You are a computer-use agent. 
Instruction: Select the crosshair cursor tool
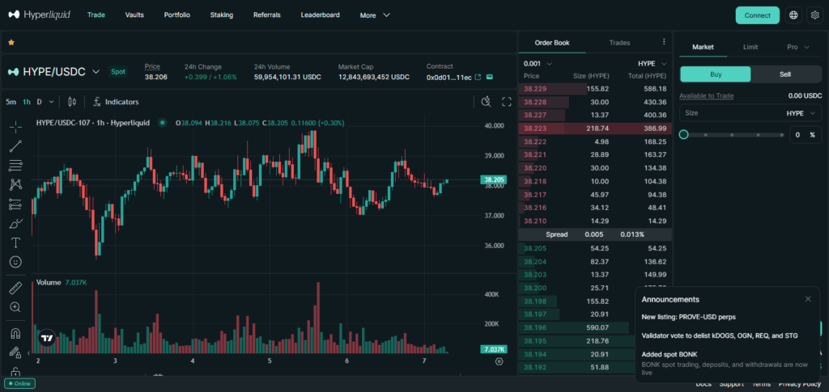(x=16, y=127)
